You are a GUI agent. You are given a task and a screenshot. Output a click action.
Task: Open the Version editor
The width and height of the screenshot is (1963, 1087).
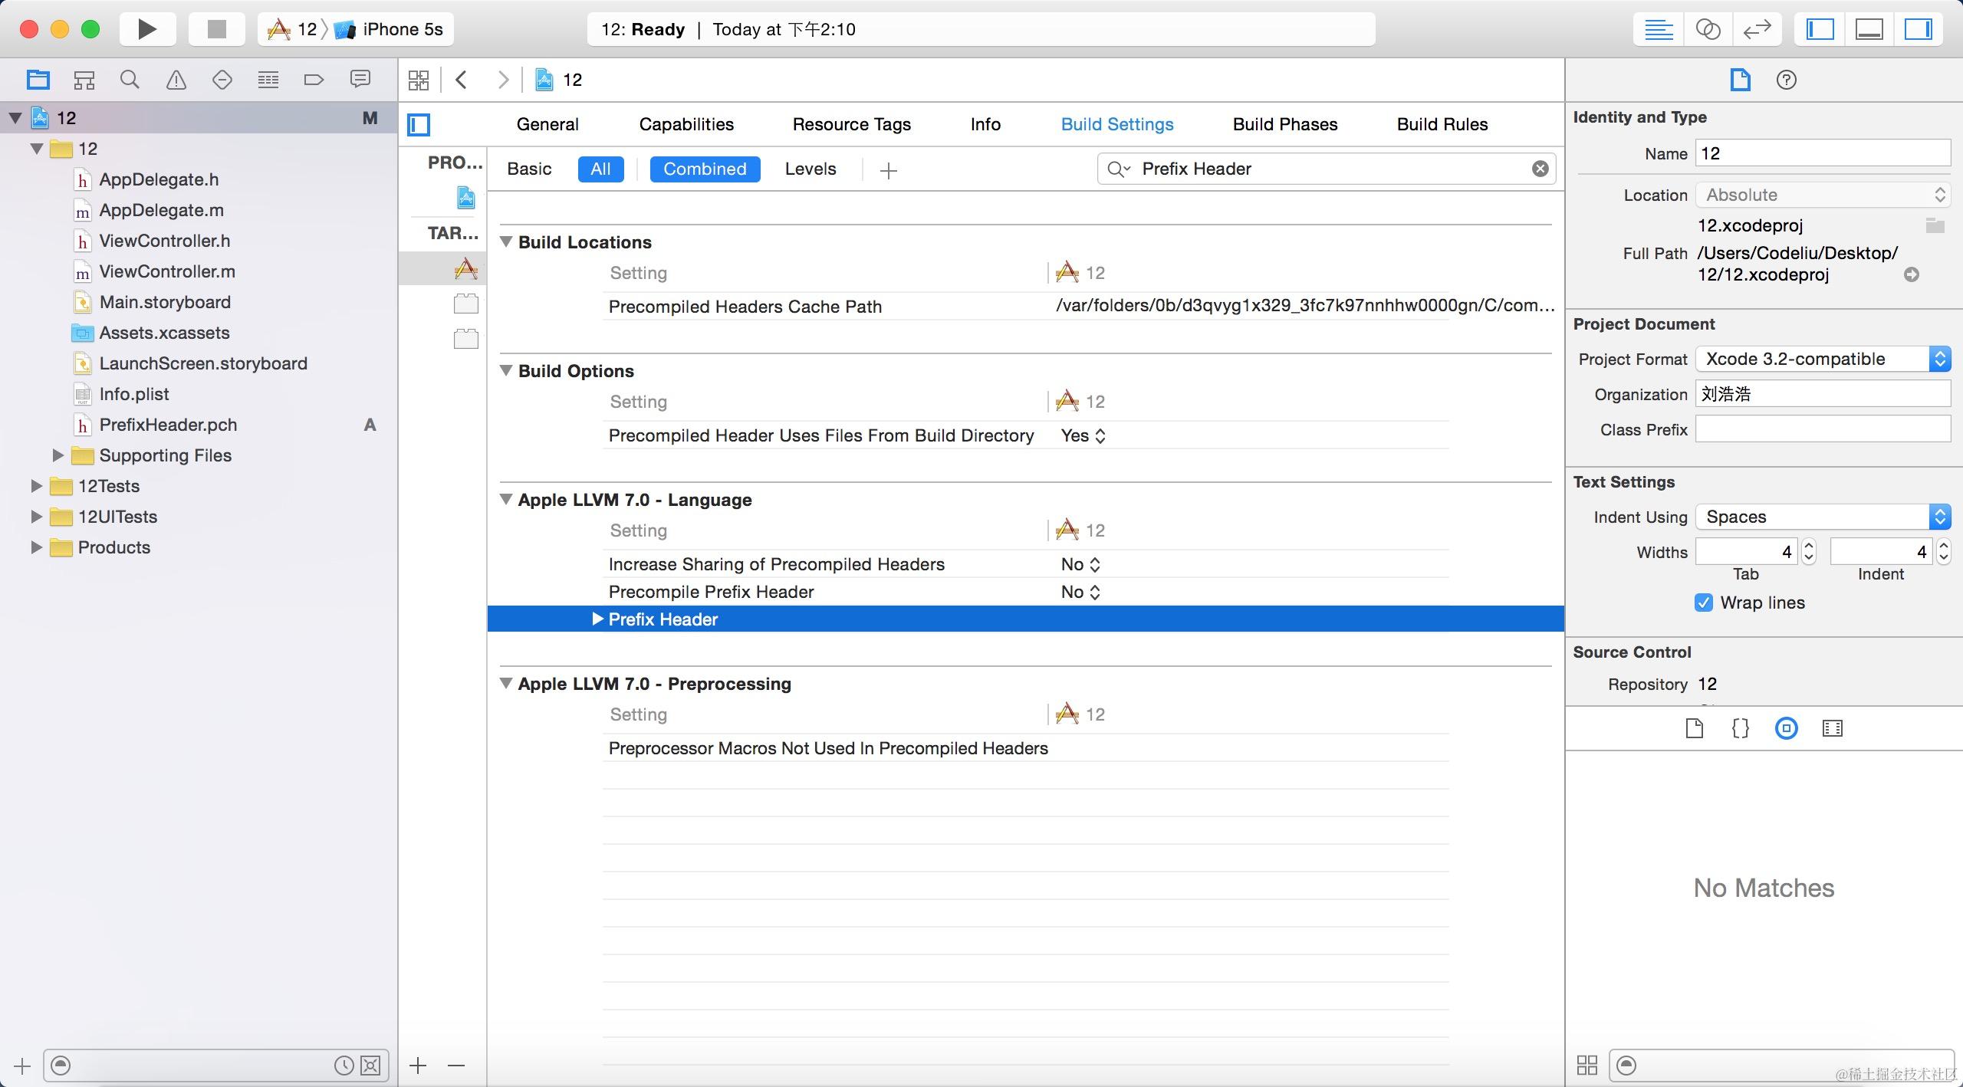[1756, 29]
